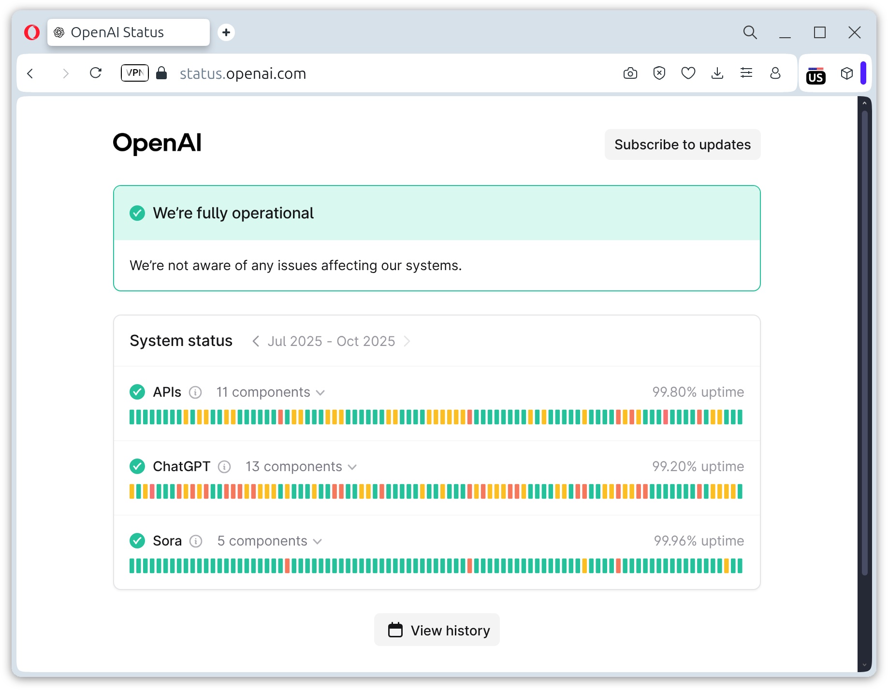View the APIs component info icon
Screen dimensions: 888x690
click(195, 392)
